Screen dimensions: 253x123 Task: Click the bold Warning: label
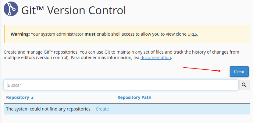tap(20, 34)
